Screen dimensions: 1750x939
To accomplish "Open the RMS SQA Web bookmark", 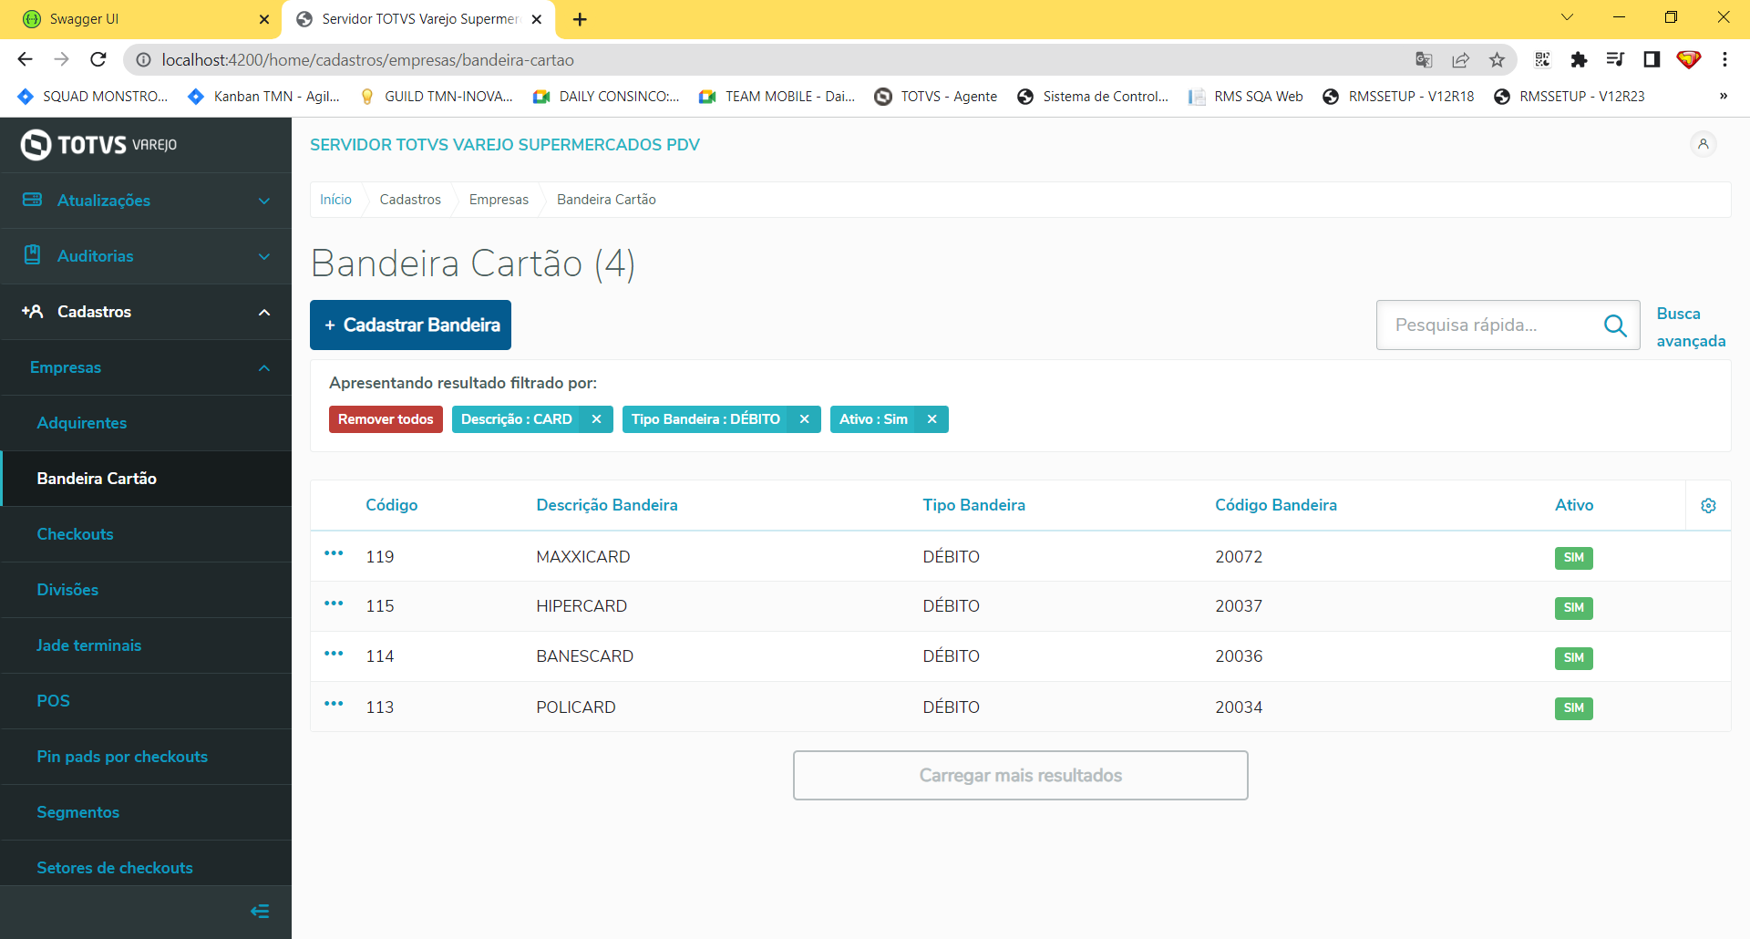I will coord(1246,97).
